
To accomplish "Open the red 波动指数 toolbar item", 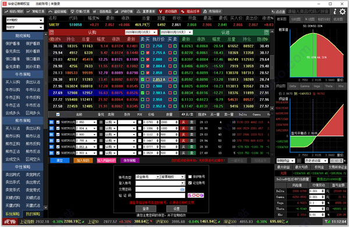I will point(168,12).
